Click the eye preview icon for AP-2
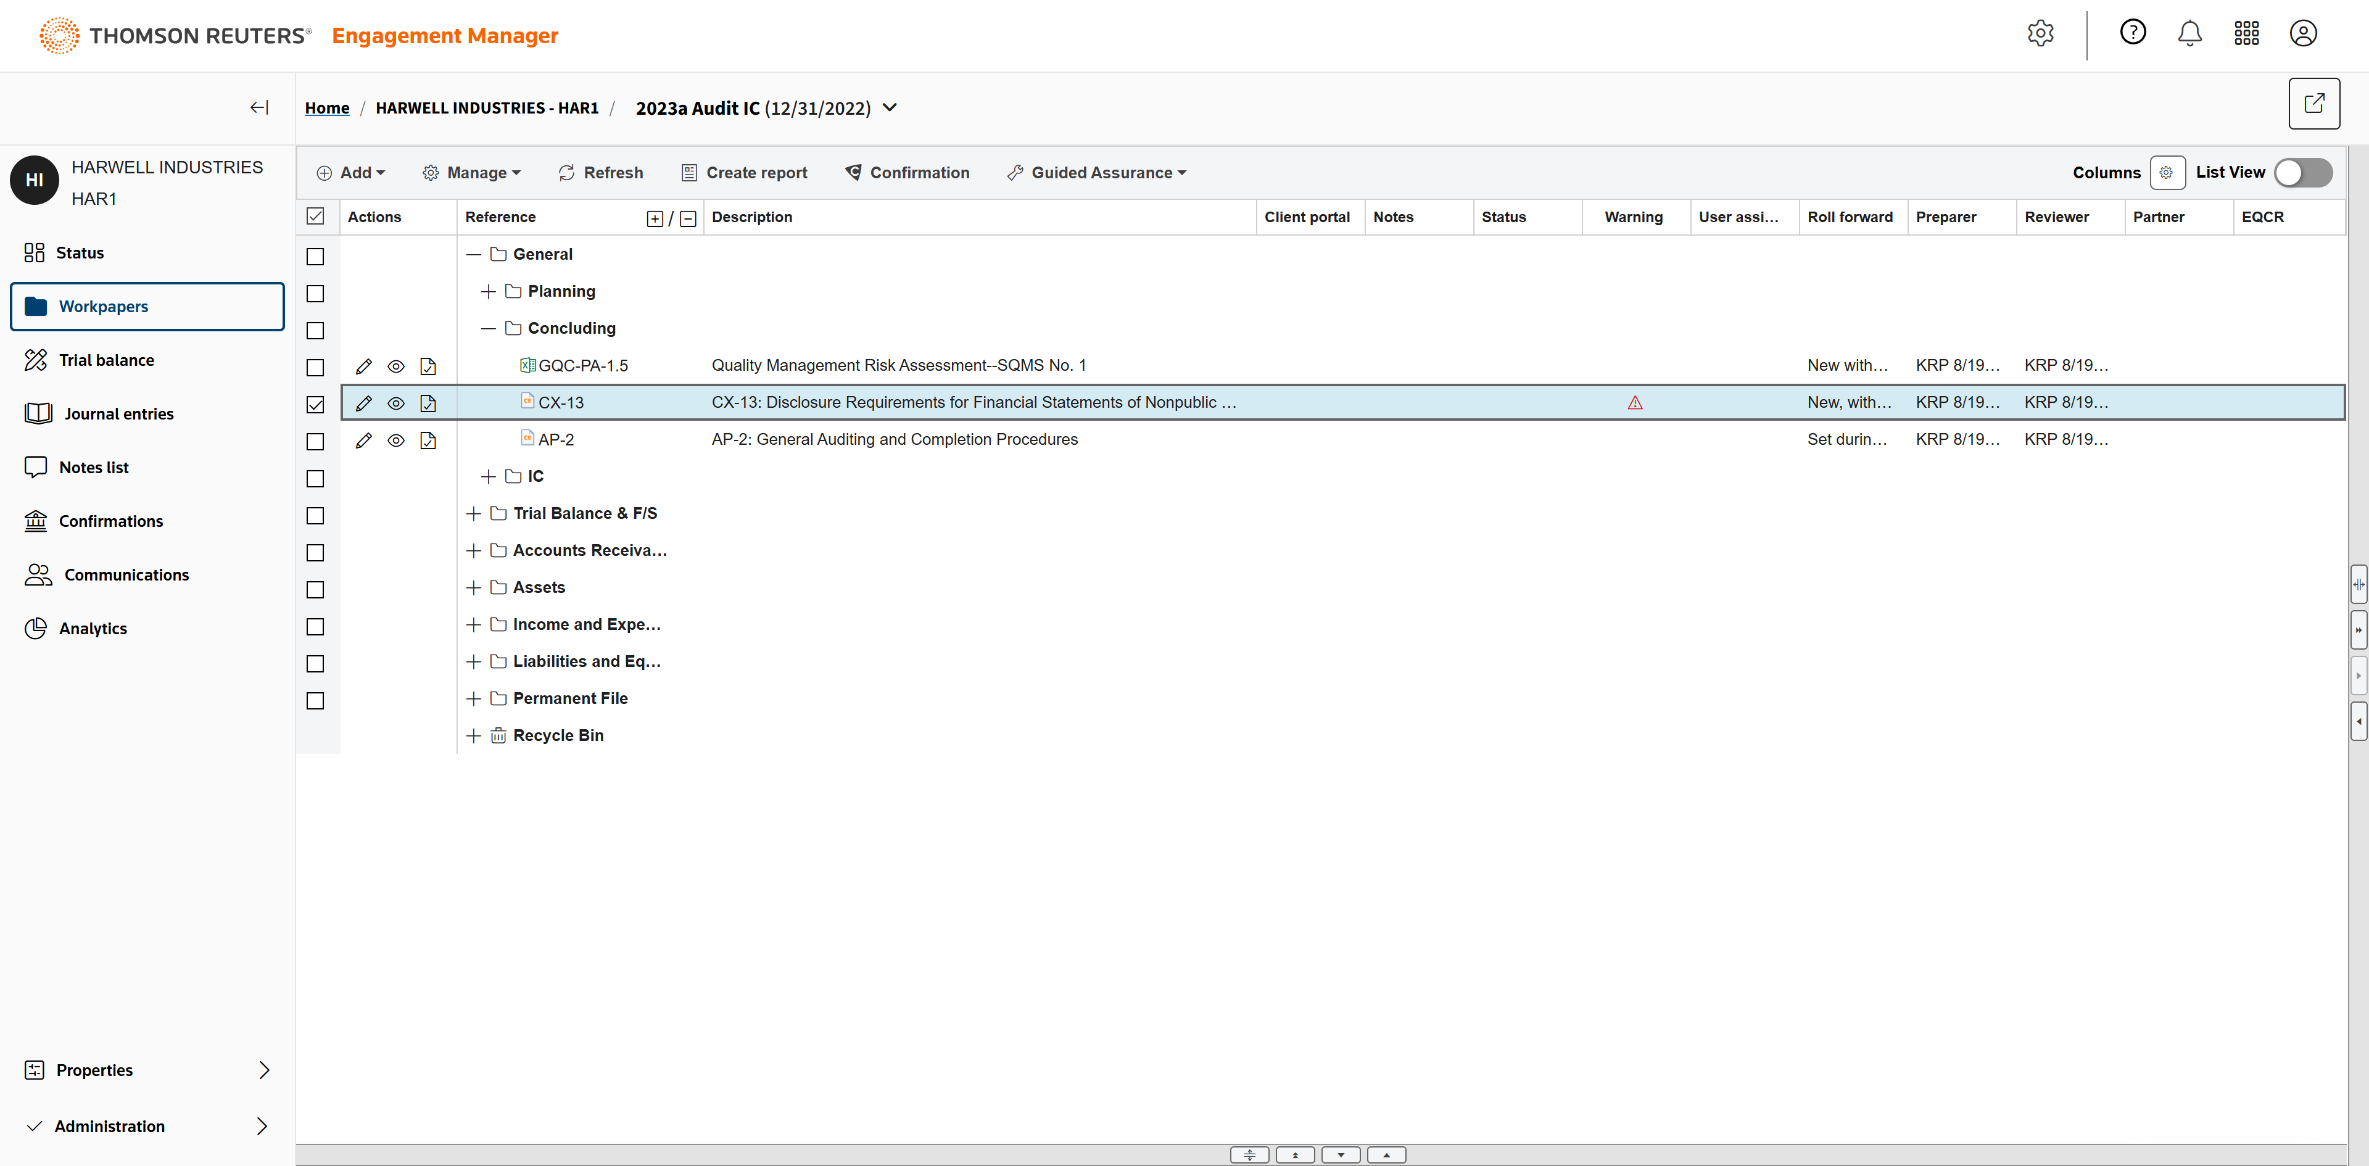 click(x=395, y=440)
